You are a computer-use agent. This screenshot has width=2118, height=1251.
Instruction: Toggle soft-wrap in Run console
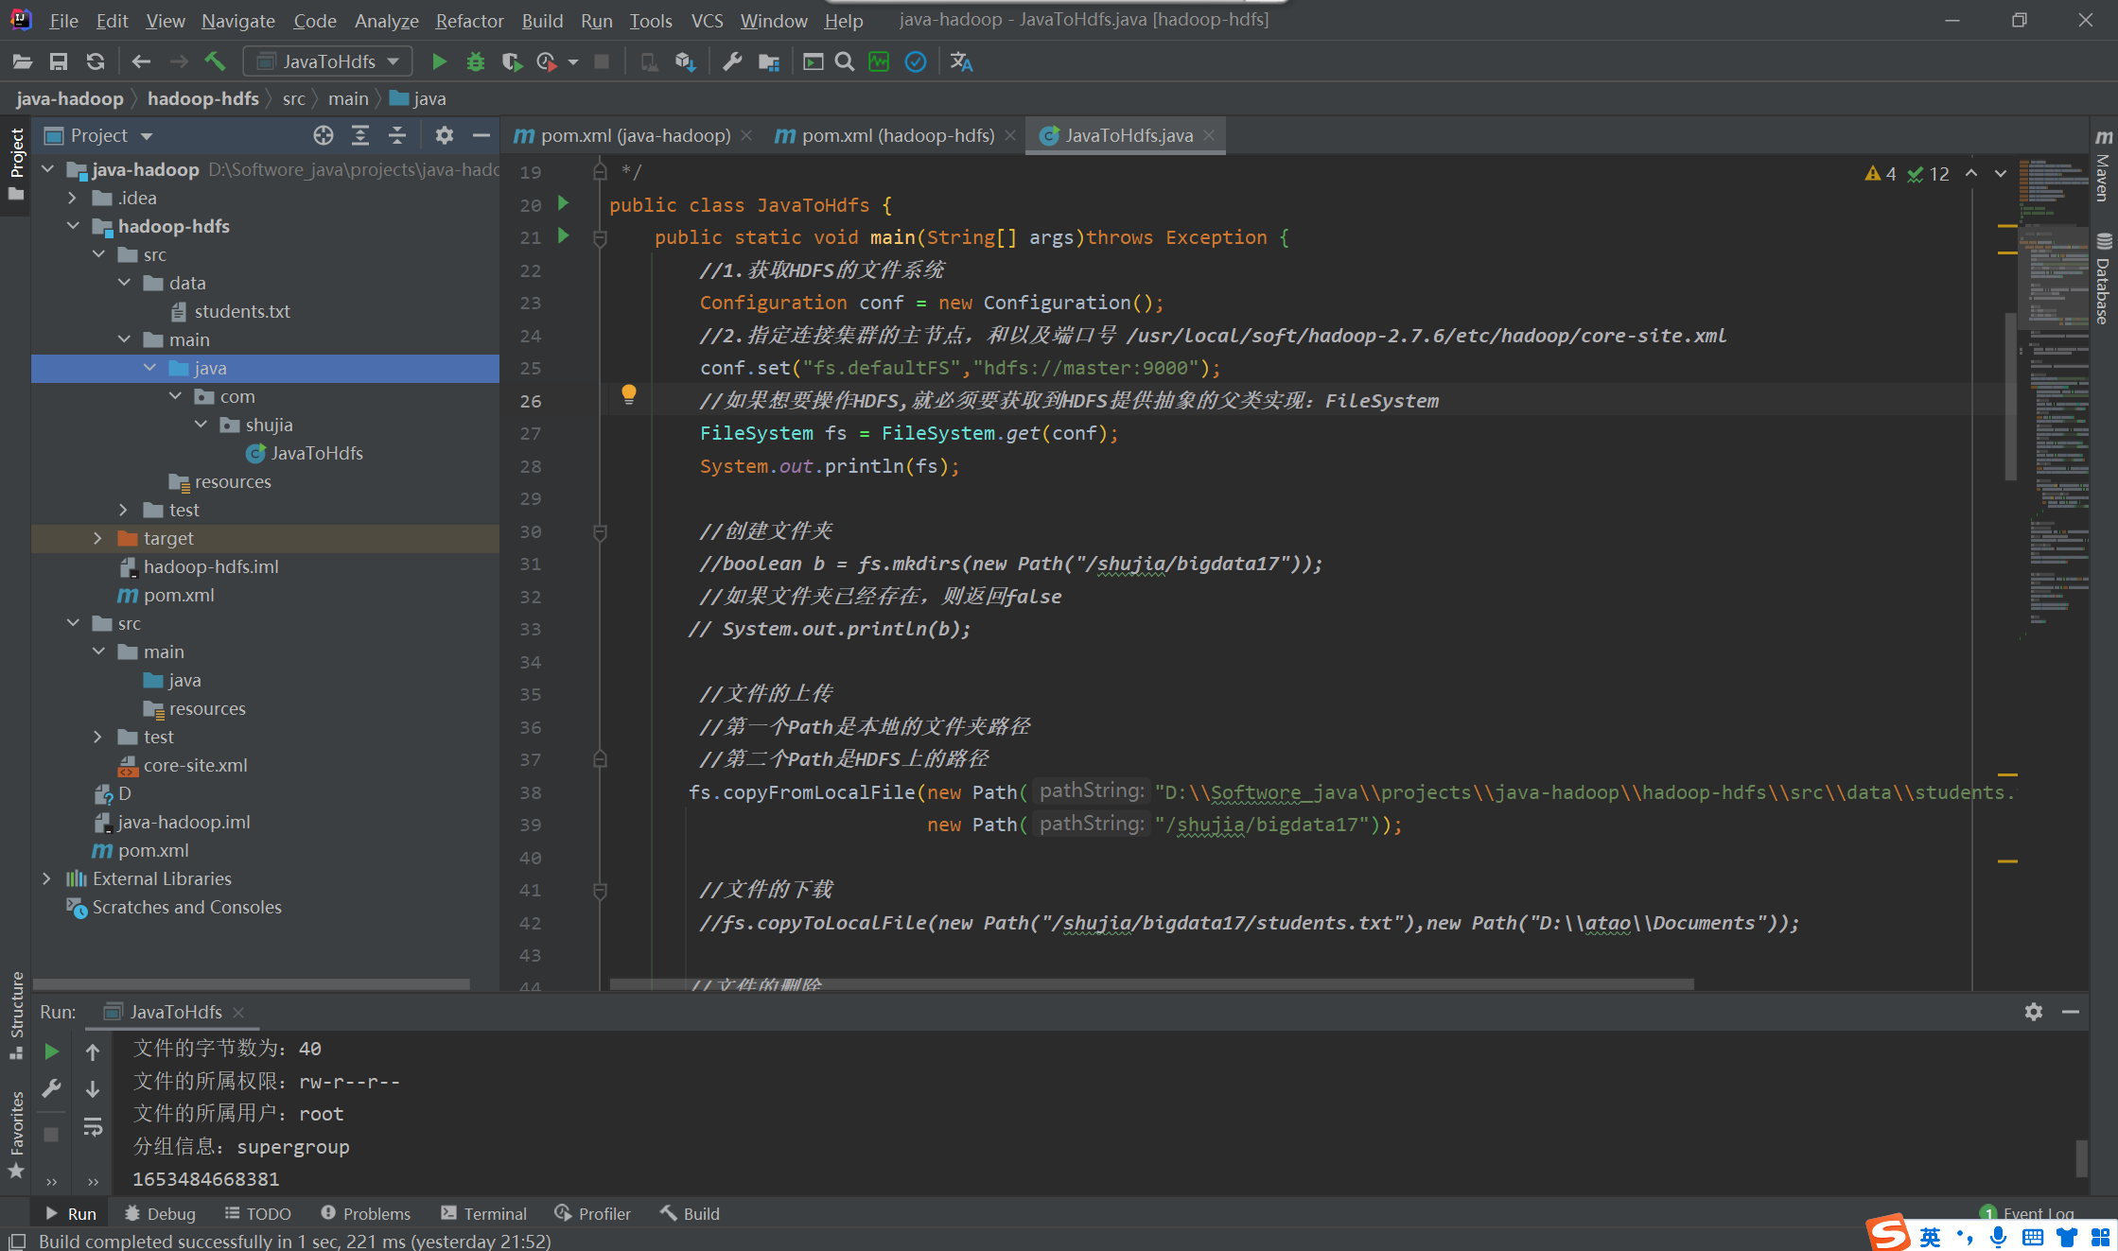[93, 1126]
